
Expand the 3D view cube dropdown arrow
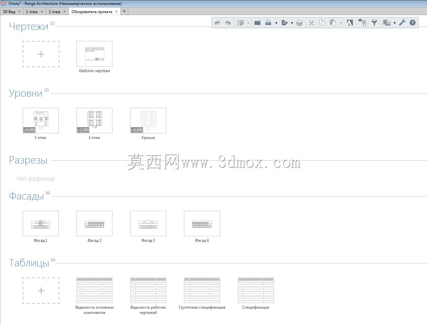coord(248,23)
